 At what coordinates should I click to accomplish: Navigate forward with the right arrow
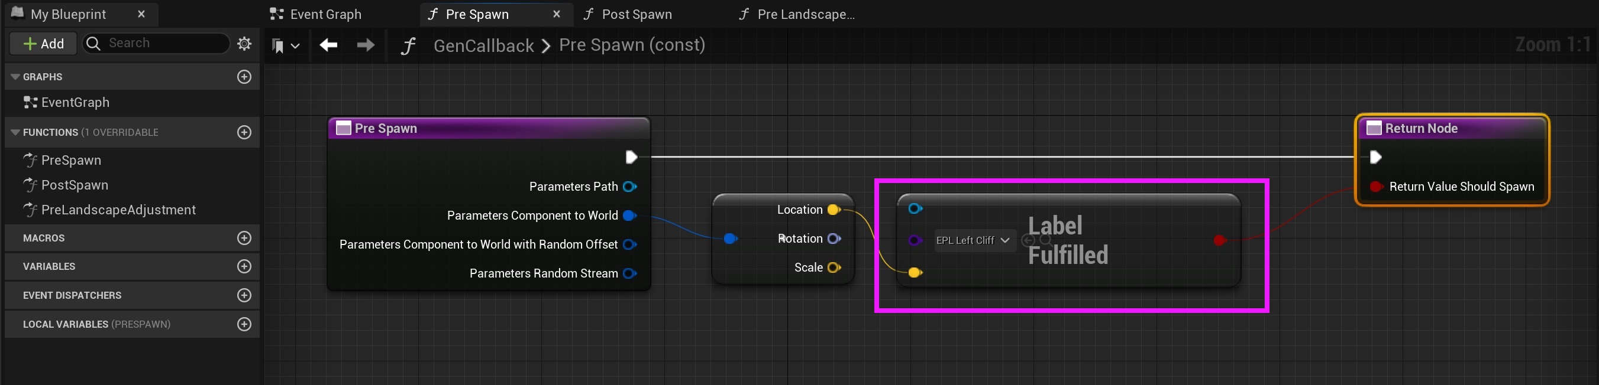366,45
